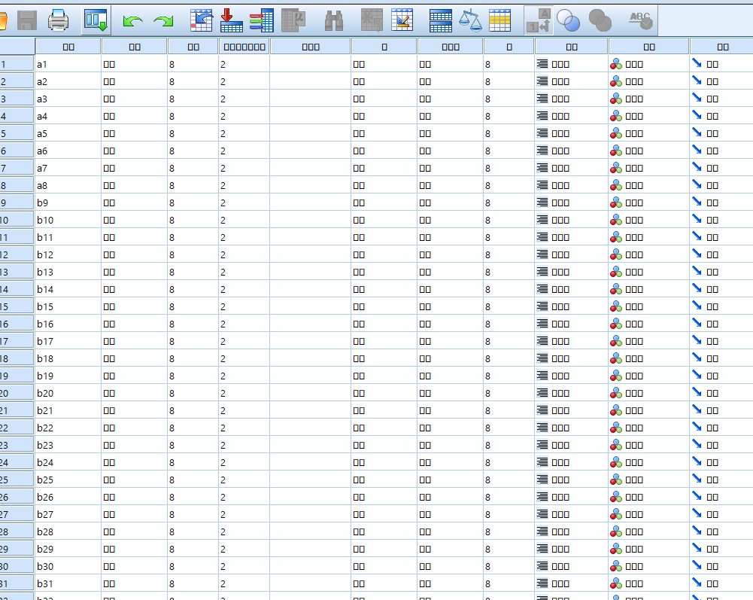Click the green Redo arrow
Viewport: 753px width, 600px height.
tap(163, 21)
